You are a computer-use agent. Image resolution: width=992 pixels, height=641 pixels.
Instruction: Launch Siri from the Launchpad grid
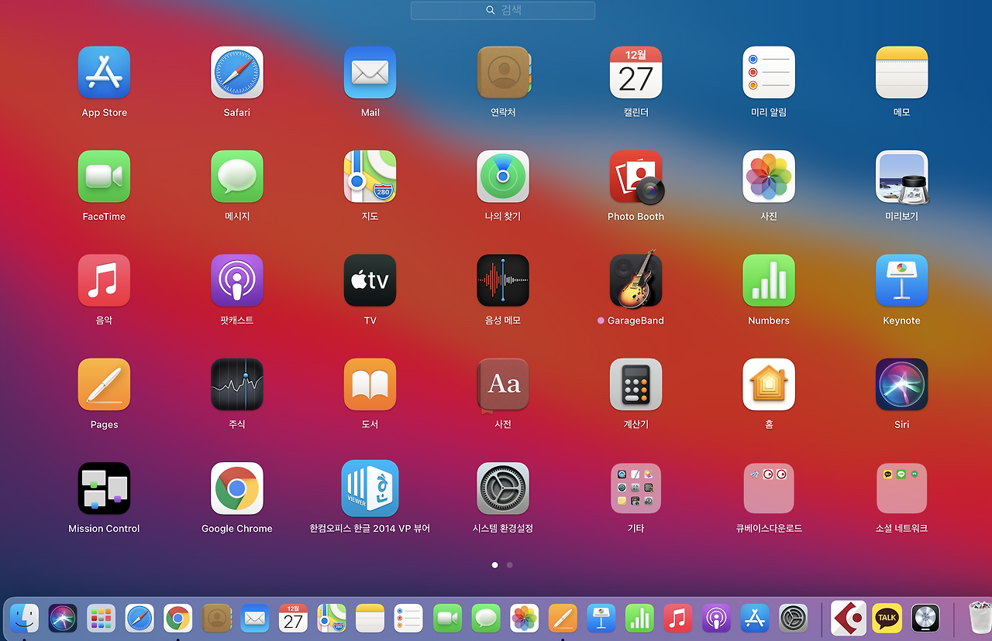(902, 384)
